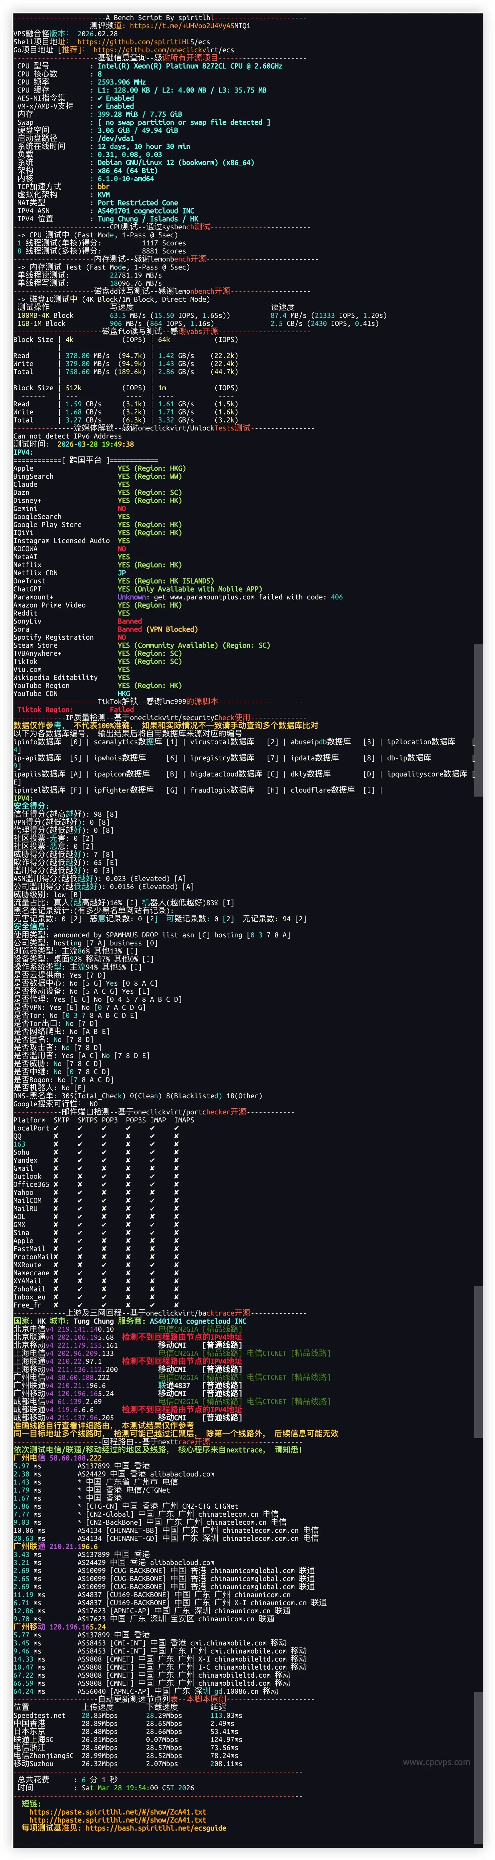
Task: Select the 100MB-4K Block row label
Action: click(x=46, y=315)
